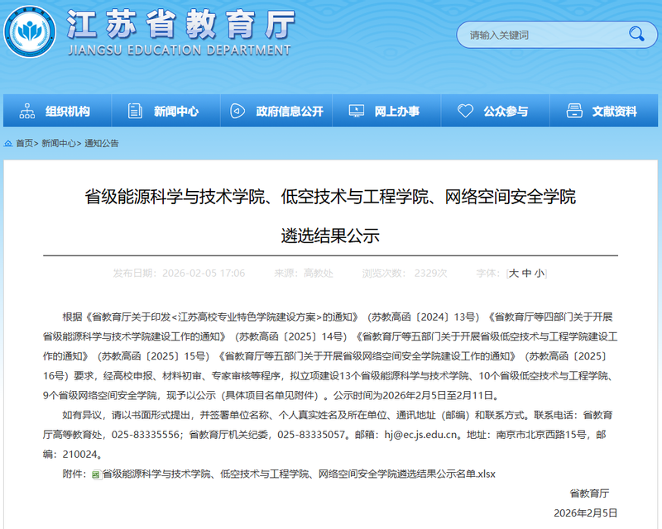The width and height of the screenshot is (662, 529).
Task: Set font size to 小 (small)
Action: pos(540,274)
